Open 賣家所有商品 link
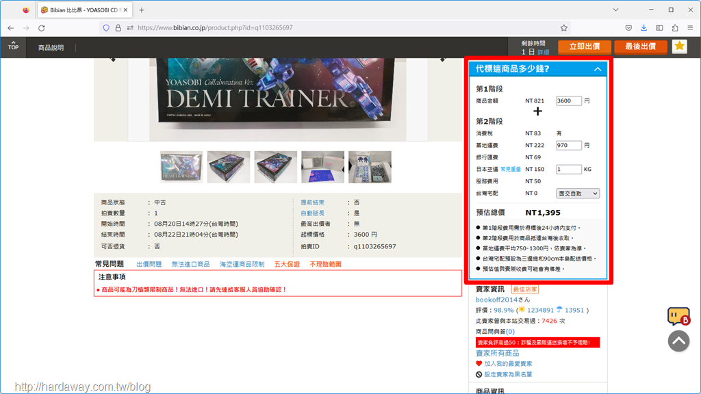Screen dimensions: 701x394 [497, 354]
